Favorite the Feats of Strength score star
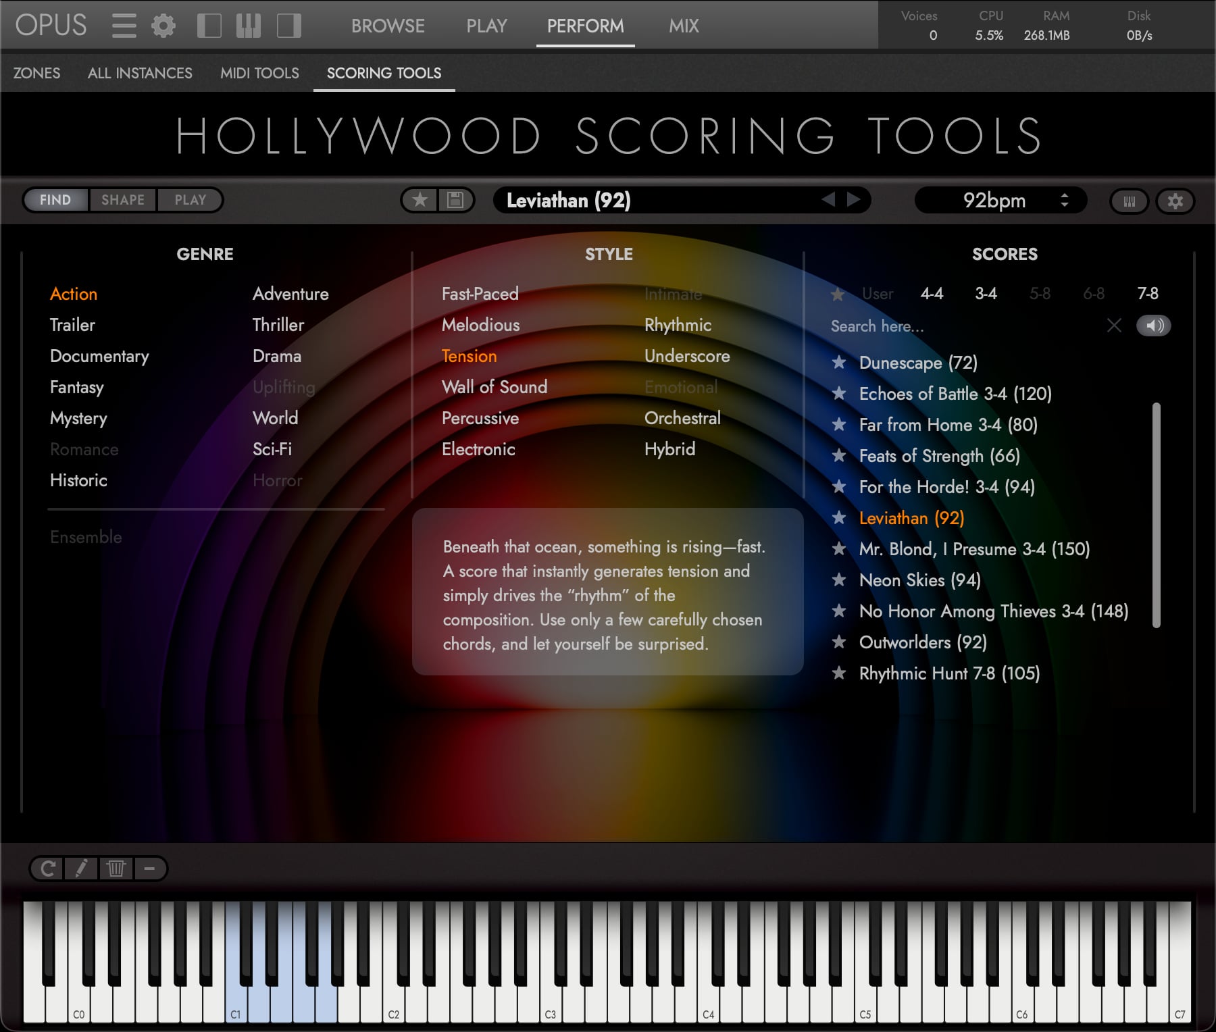 (x=839, y=456)
